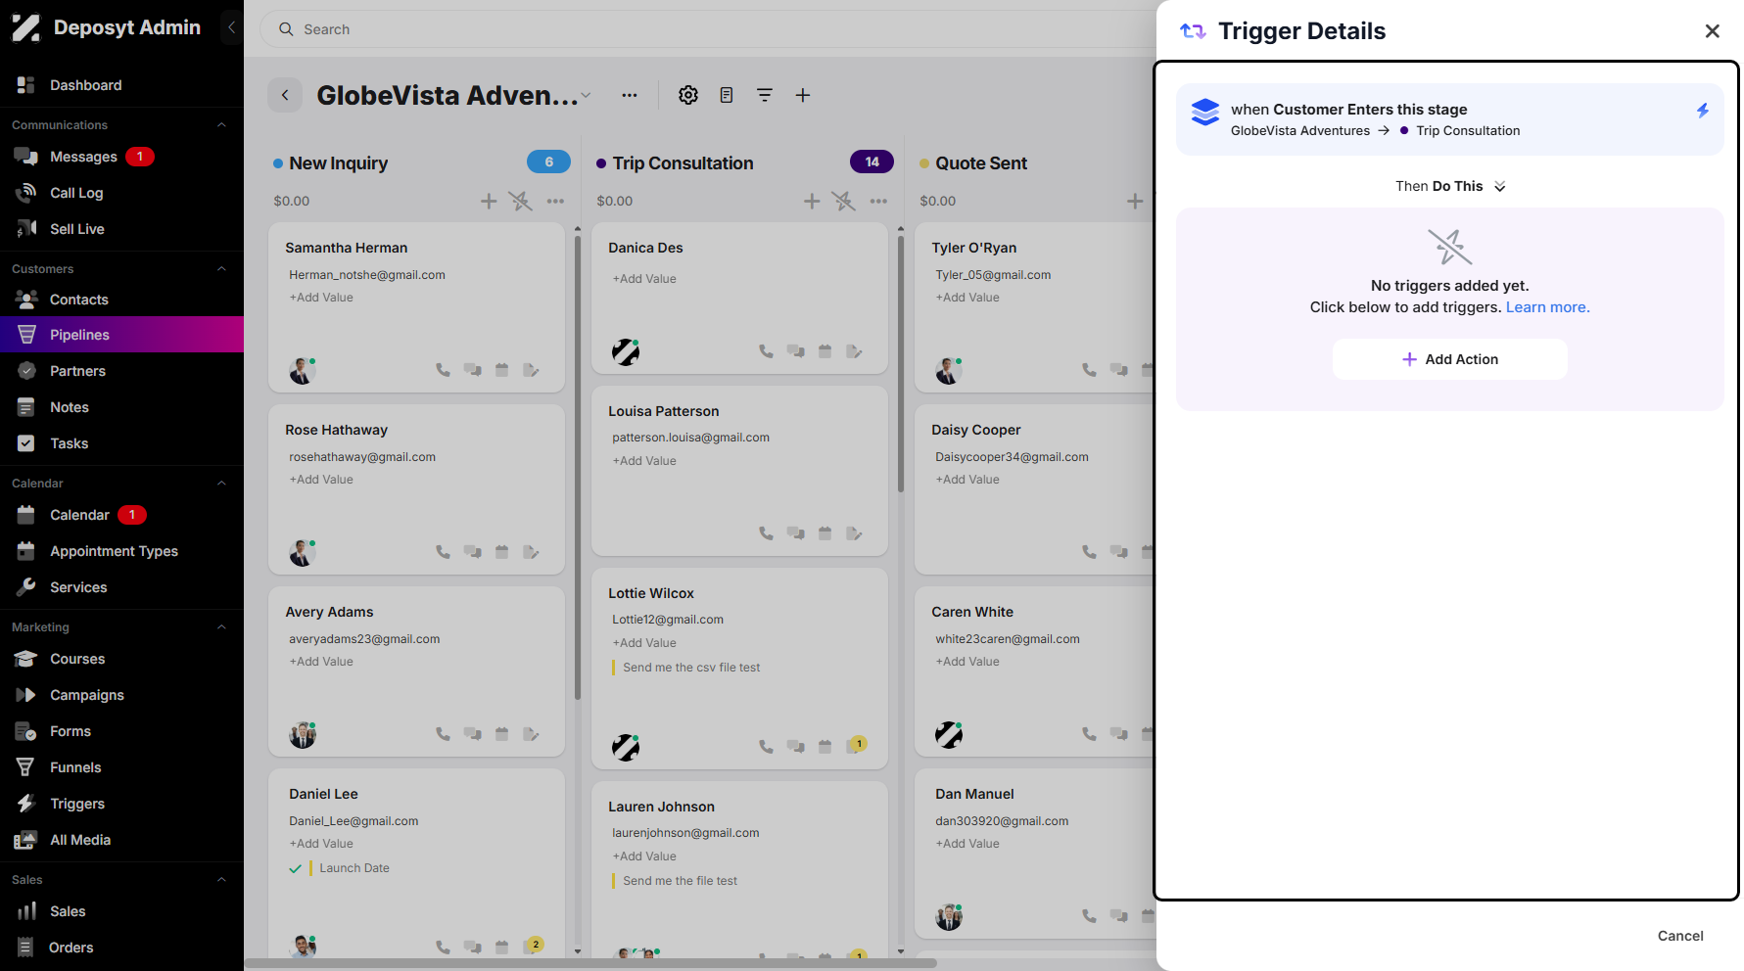Click the New Inquiry count badge 6

coord(548,162)
